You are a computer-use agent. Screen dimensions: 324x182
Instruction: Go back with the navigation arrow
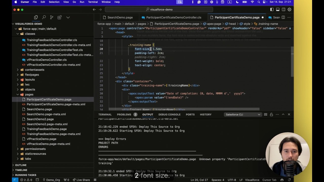pyautogui.click(x=94, y=10)
